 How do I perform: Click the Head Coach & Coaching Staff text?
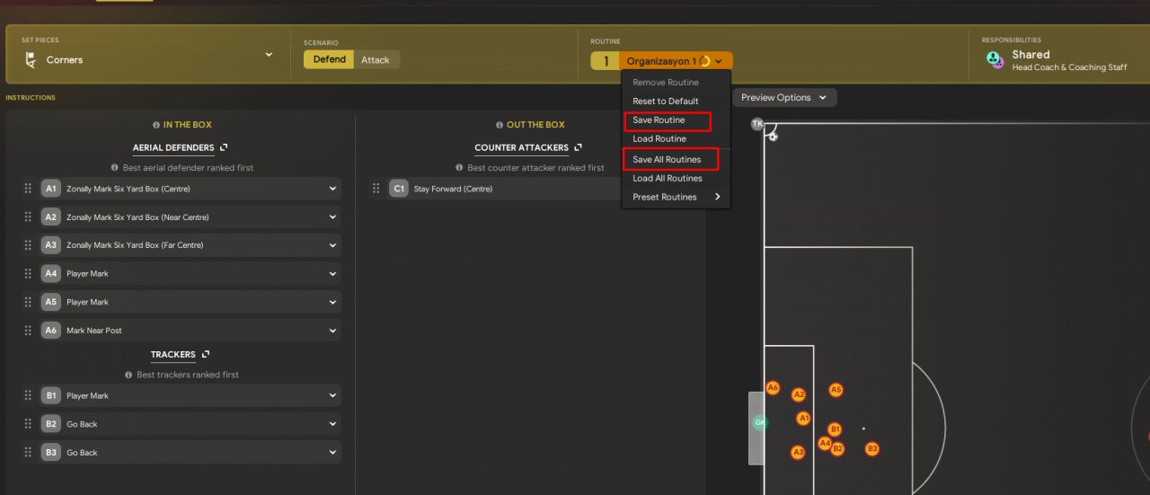click(1069, 67)
